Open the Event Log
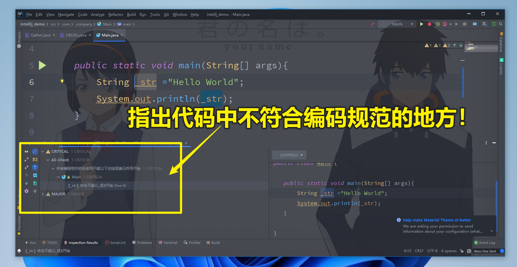The width and height of the screenshot is (517, 267). pos(484,243)
